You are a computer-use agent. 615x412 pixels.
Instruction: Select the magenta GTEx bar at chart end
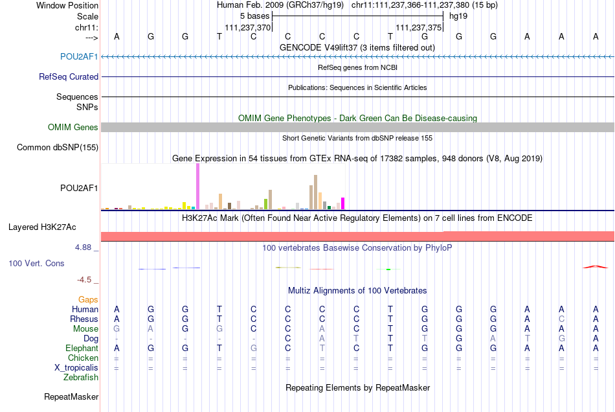pos(342,203)
